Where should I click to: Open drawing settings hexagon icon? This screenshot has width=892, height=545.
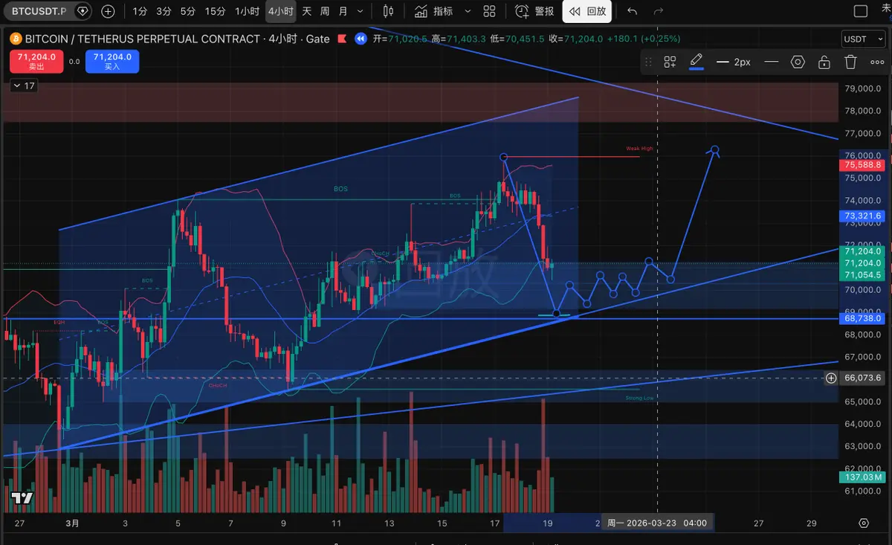798,62
